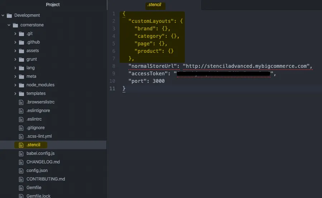Click the .git folder icon

(x=21, y=34)
